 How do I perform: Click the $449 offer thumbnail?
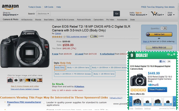tap(137, 102)
